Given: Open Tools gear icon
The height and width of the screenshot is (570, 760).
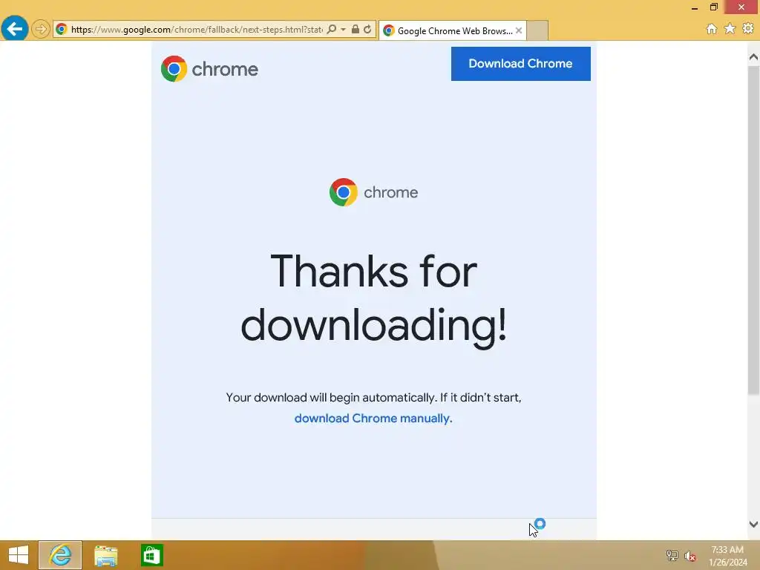Looking at the screenshot, I should (748, 29).
